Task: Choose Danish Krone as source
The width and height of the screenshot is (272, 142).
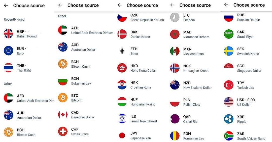Action: (x=140, y=34)
